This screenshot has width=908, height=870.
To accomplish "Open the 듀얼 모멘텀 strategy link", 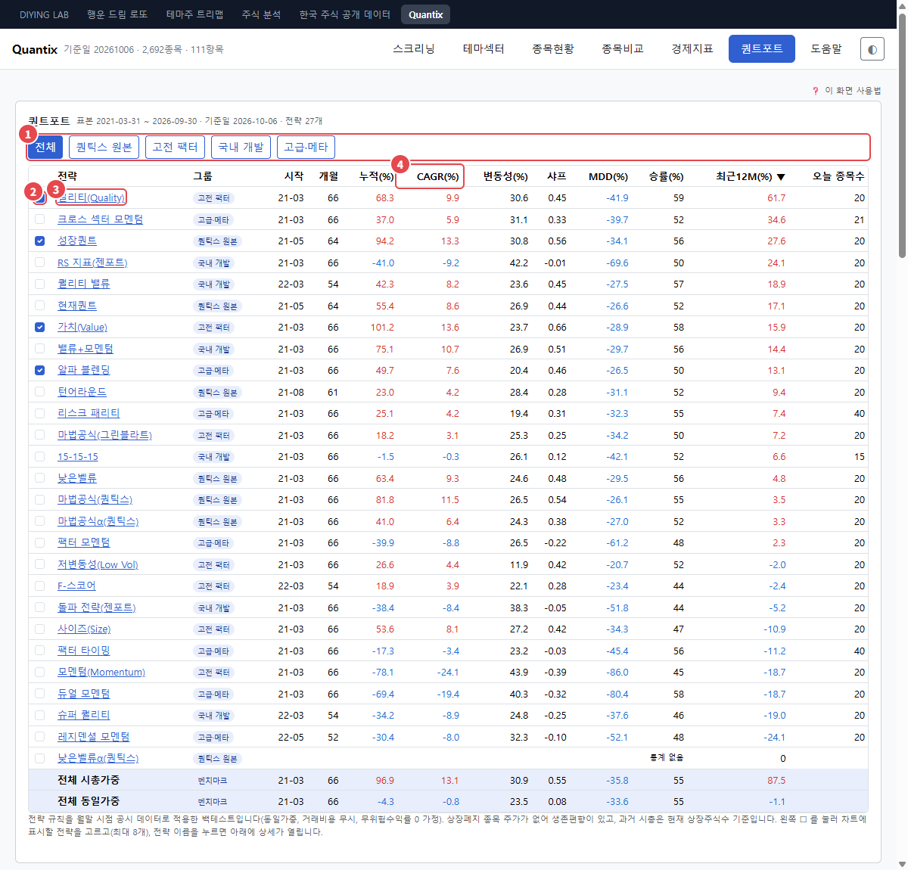I will pos(84,694).
